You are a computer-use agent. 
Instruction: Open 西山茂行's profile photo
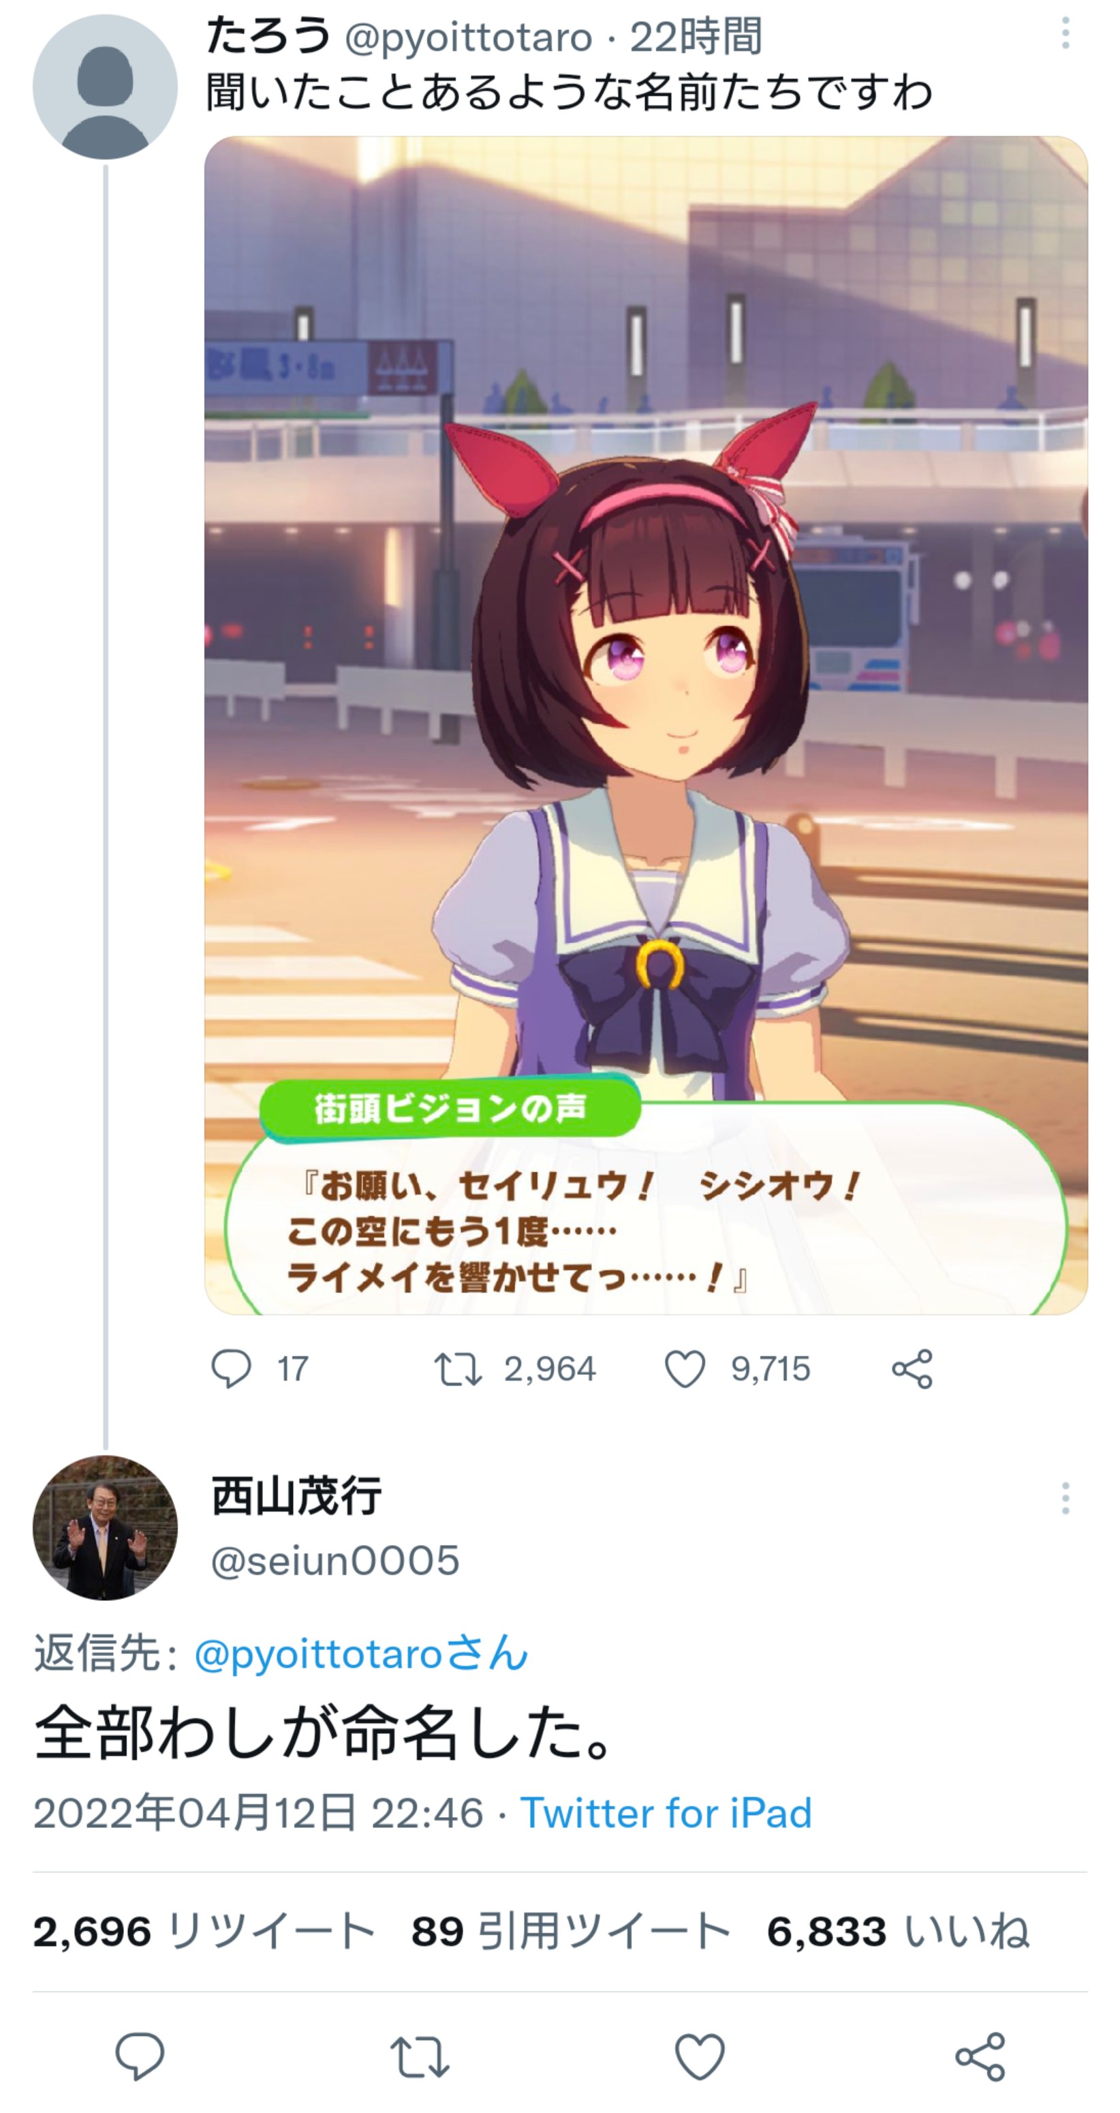click(x=105, y=1527)
